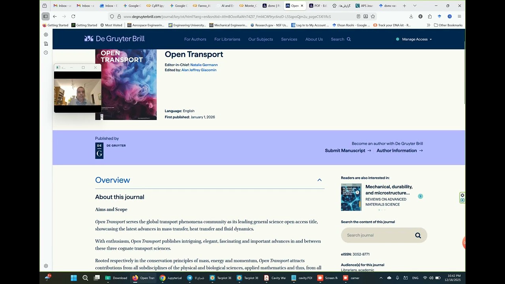This screenshot has height=284, width=505.
Task: Open Task View on the taskbar
Action: tap(97, 278)
